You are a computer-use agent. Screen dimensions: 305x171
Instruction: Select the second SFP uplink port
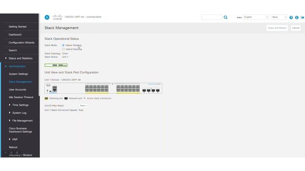click(x=149, y=91)
